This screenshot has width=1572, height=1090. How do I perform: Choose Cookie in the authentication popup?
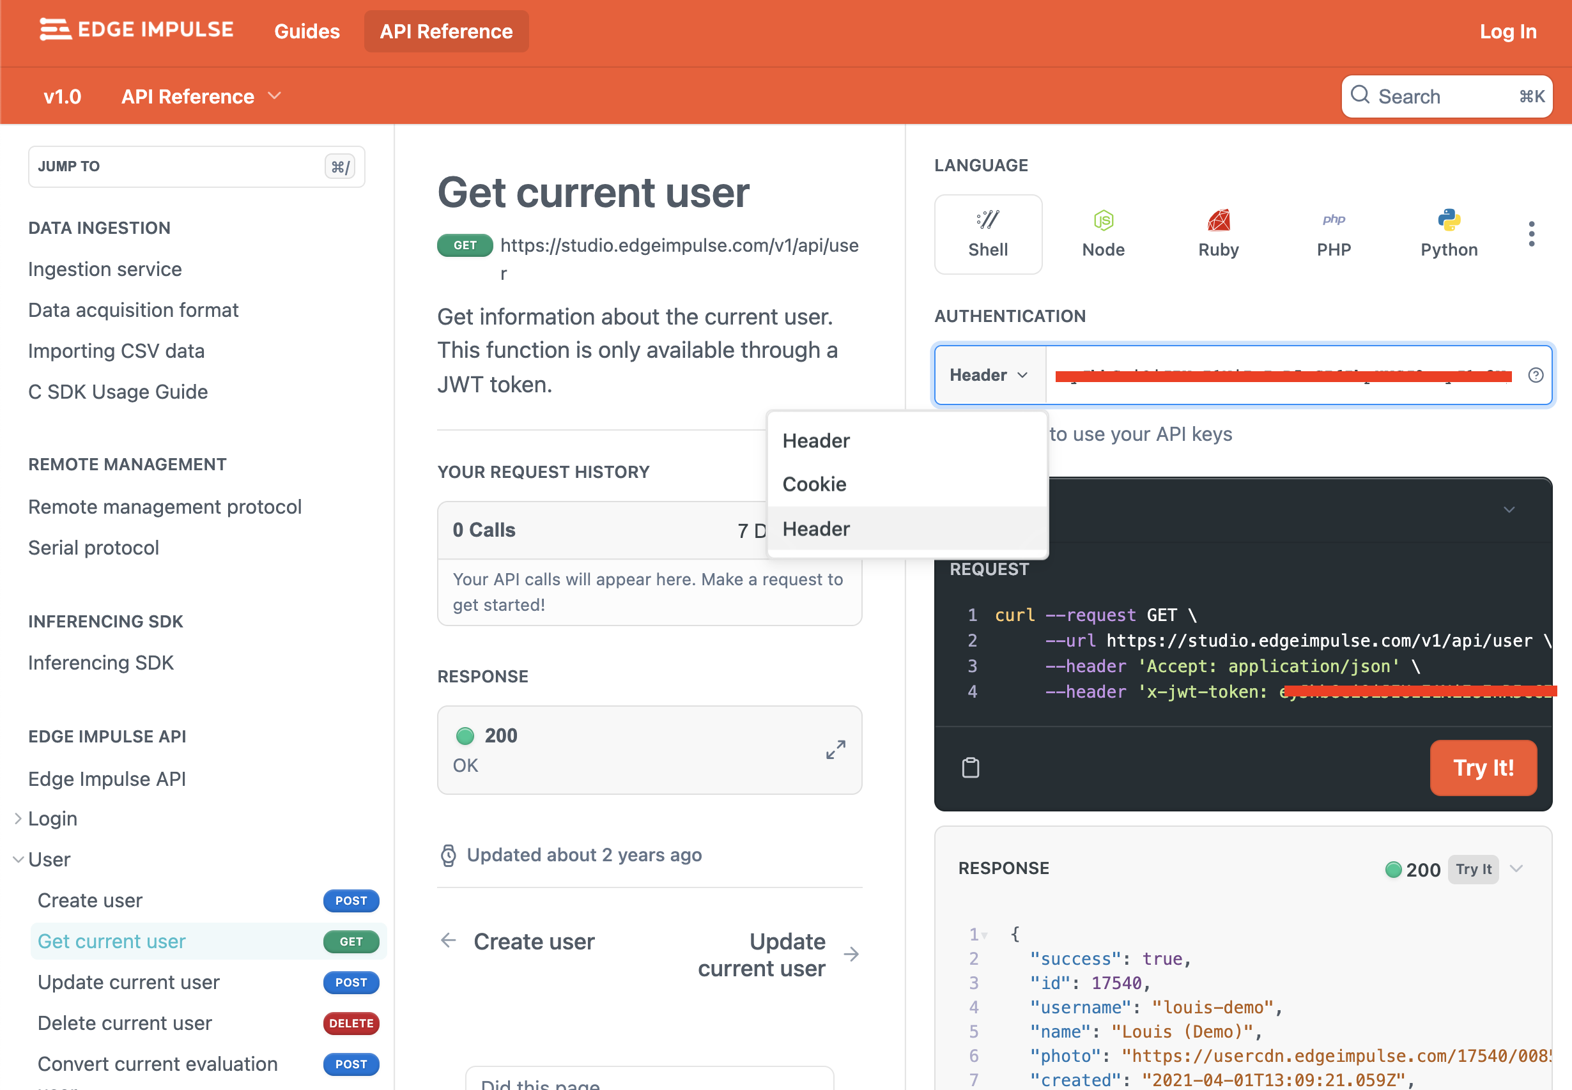(x=907, y=484)
